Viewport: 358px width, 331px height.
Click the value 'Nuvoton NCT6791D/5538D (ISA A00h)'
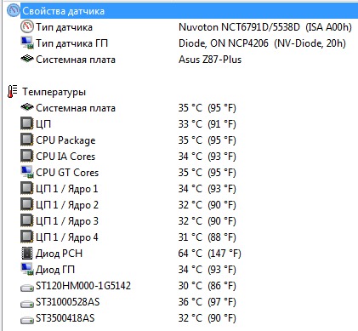[x=265, y=27]
